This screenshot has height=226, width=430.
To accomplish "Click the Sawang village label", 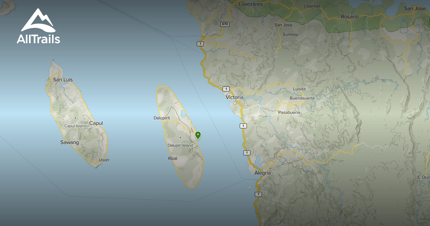I will (x=70, y=142).
